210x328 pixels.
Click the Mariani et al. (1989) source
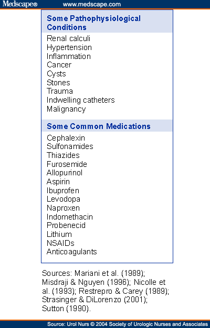point(110,273)
